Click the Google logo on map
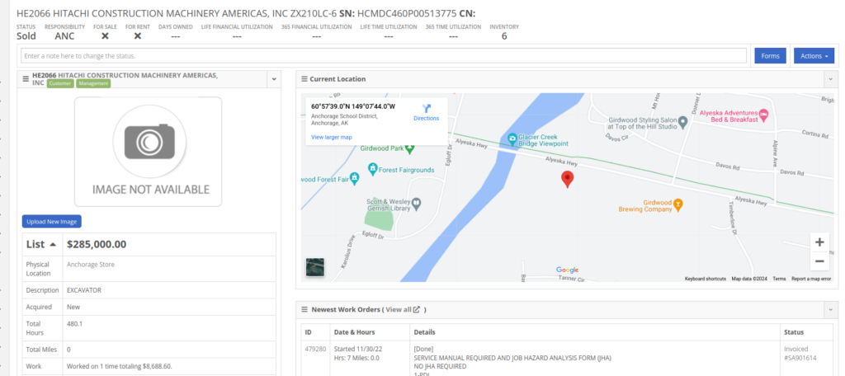 (567, 270)
